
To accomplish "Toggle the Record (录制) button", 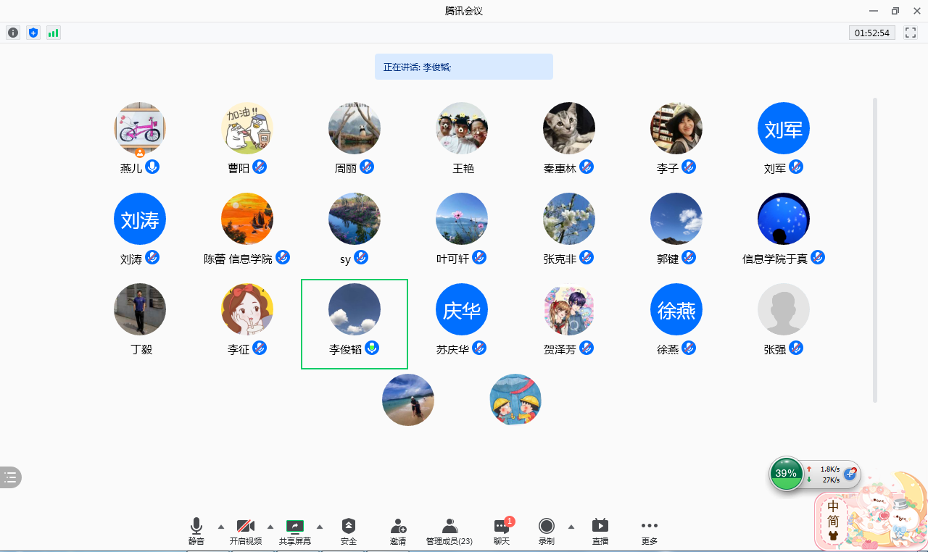I will [547, 531].
